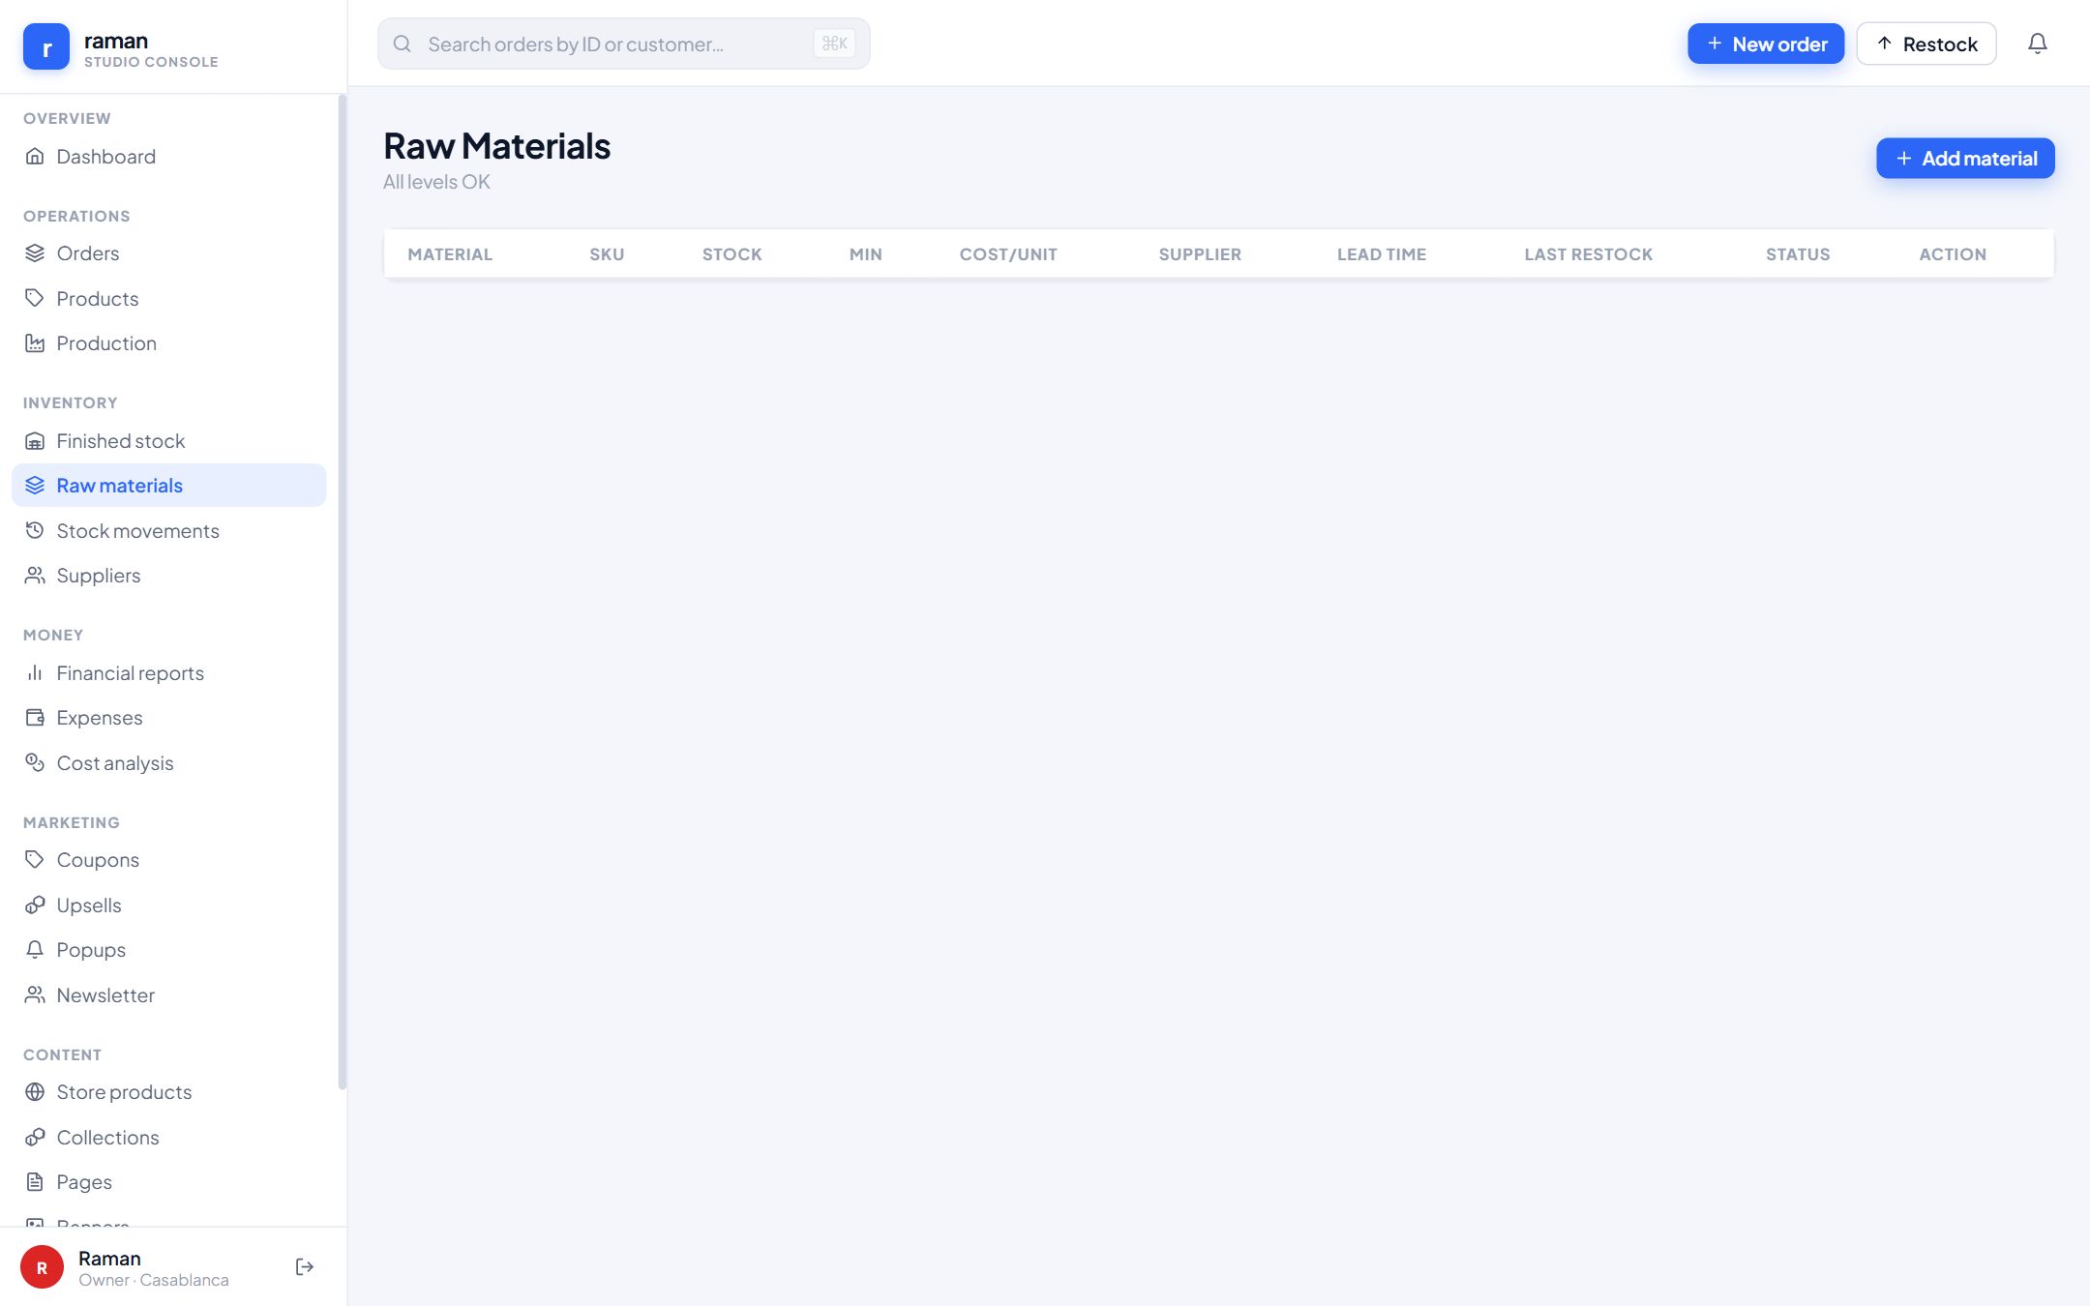Open Cost analysis page

tap(168, 762)
